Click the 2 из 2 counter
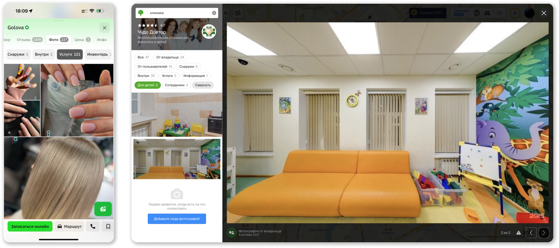This screenshot has width=559, height=248. pyautogui.click(x=505, y=233)
